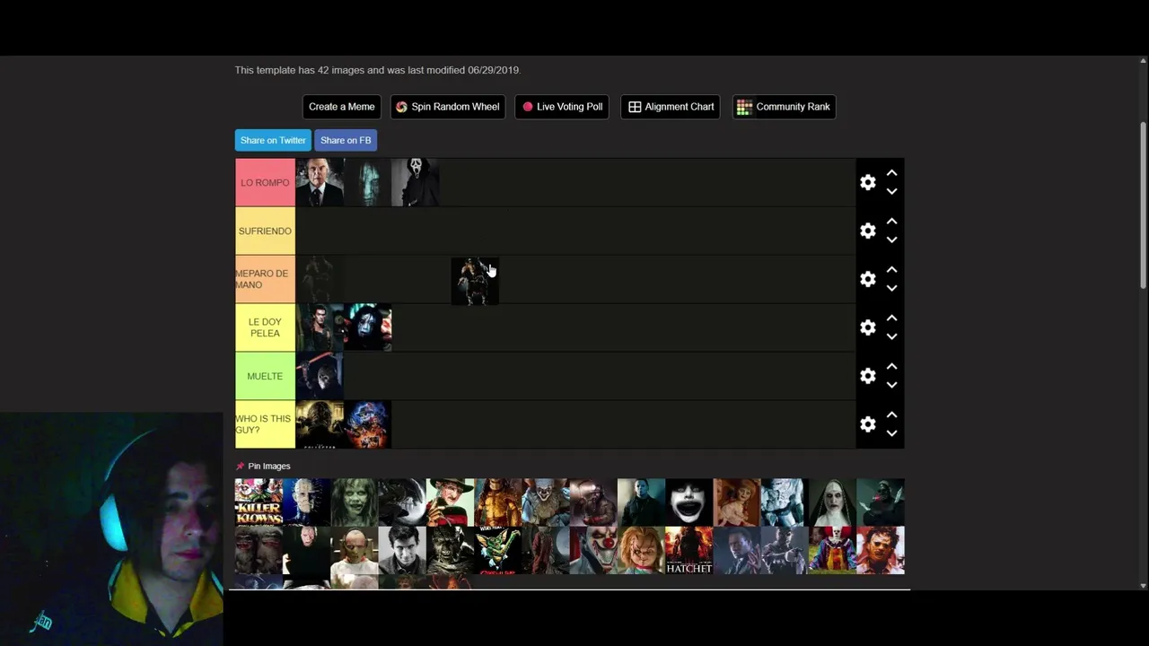Move LE DOY PELEA tier down
This screenshot has width=1149, height=646.
tap(891, 336)
